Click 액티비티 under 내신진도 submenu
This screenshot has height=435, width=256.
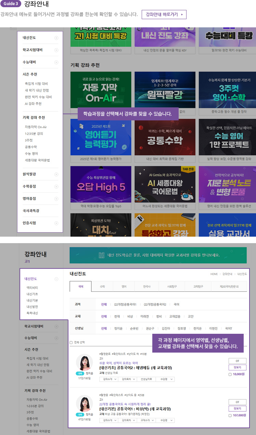pos(32,288)
